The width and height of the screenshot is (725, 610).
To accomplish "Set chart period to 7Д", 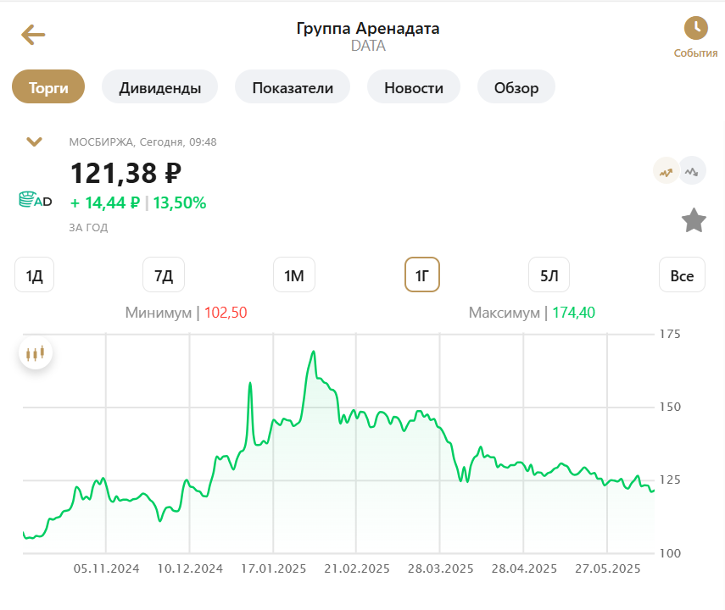I will [164, 275].
